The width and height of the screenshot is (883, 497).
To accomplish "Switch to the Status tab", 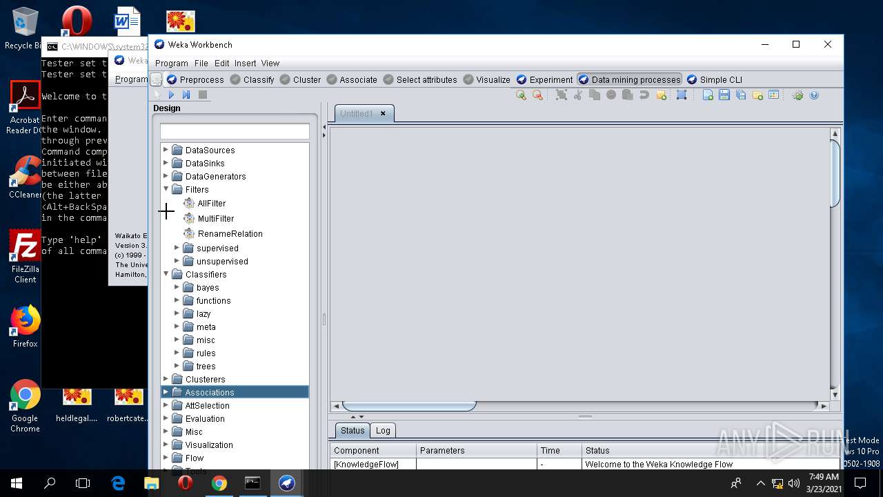I will pos(353,430).
